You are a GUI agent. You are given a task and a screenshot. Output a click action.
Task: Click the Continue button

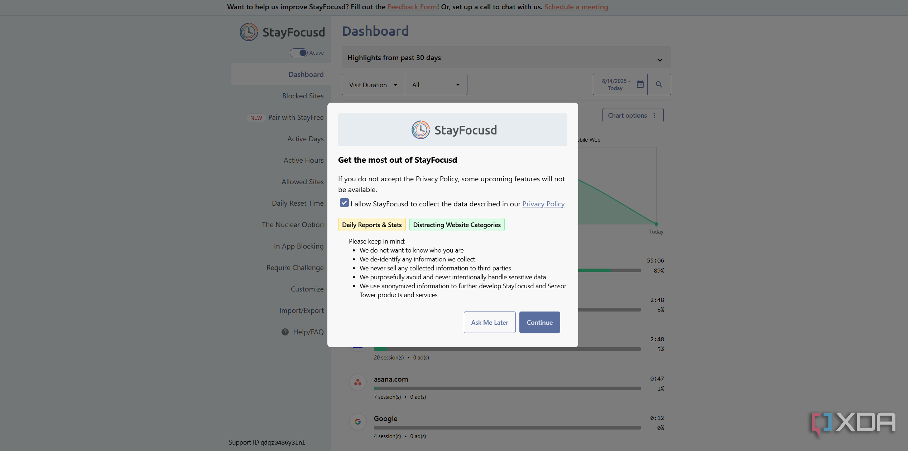[539, 322]
